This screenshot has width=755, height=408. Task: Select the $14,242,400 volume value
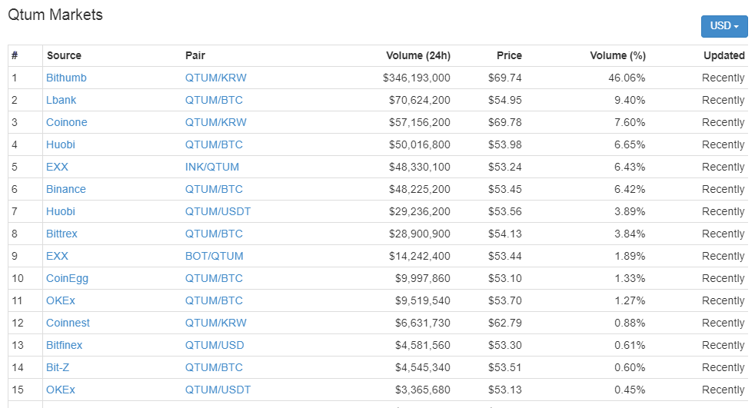(419, 256)
